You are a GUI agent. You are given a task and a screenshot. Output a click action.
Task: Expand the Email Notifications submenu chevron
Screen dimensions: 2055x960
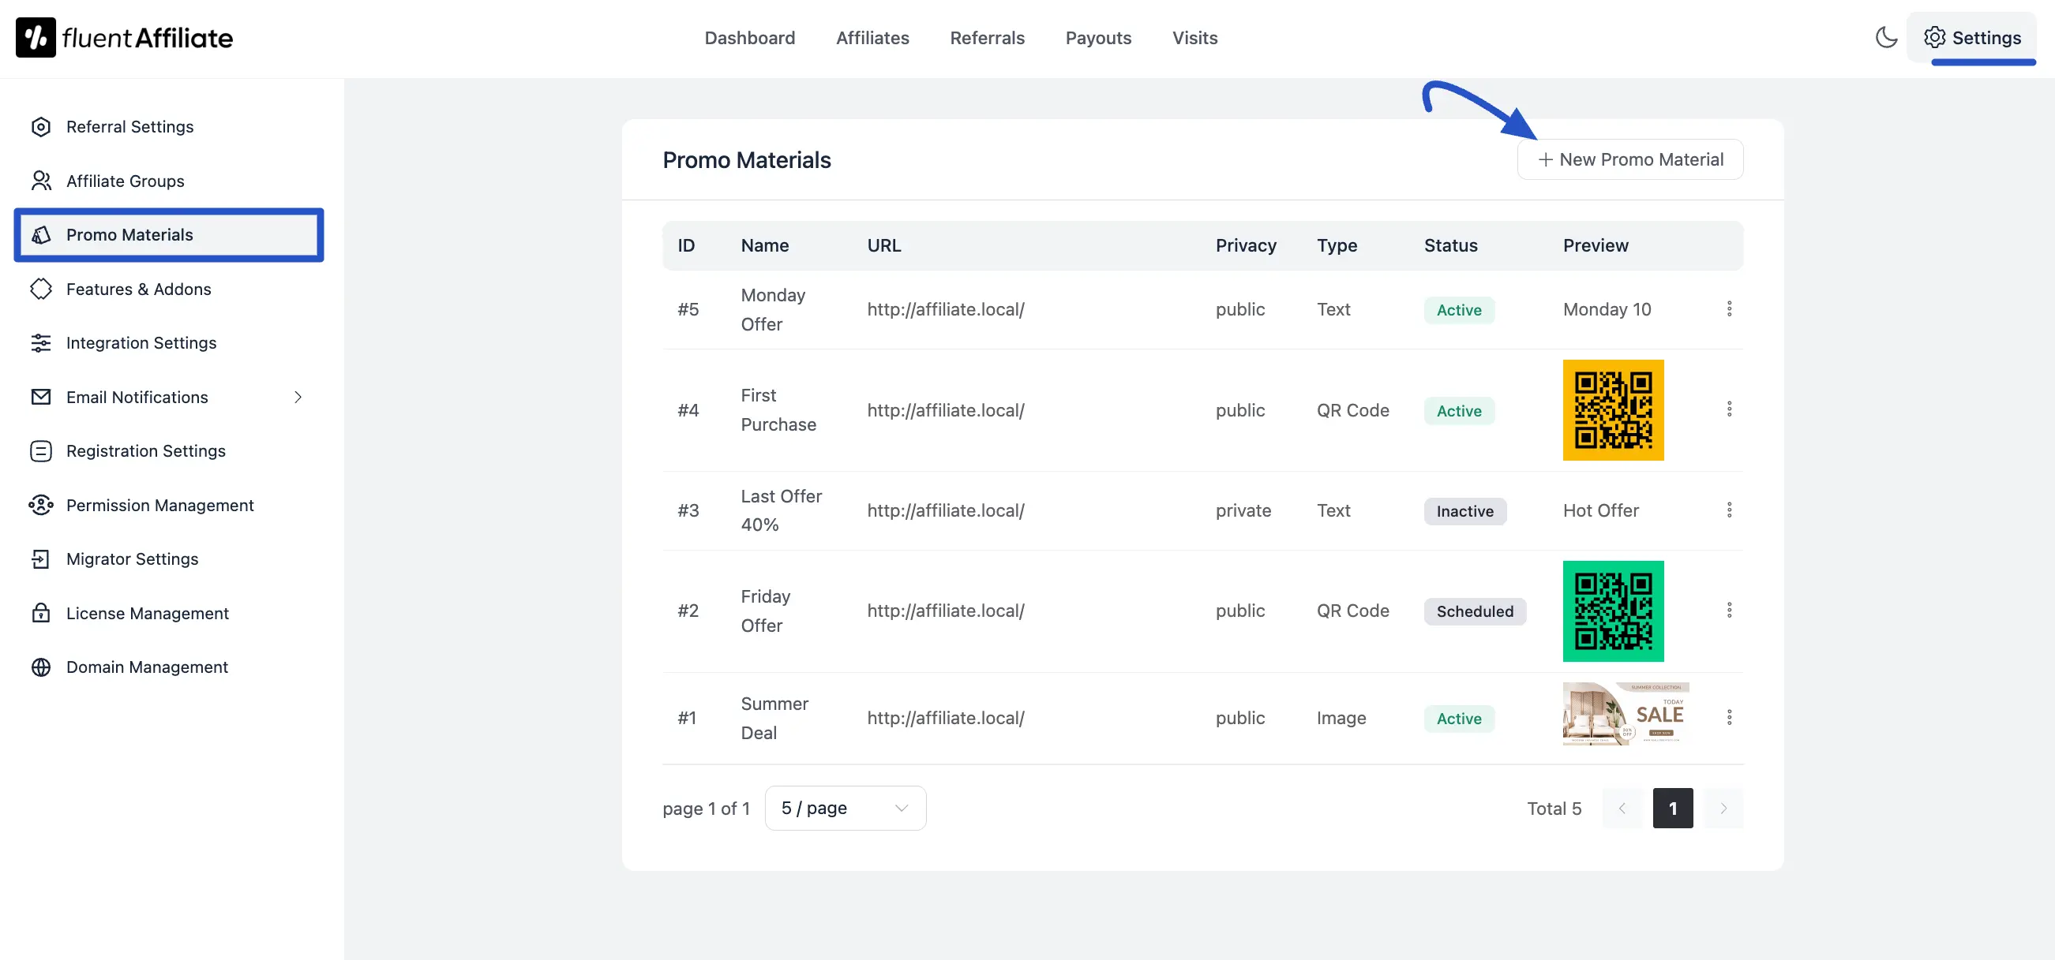click(298, 397)
